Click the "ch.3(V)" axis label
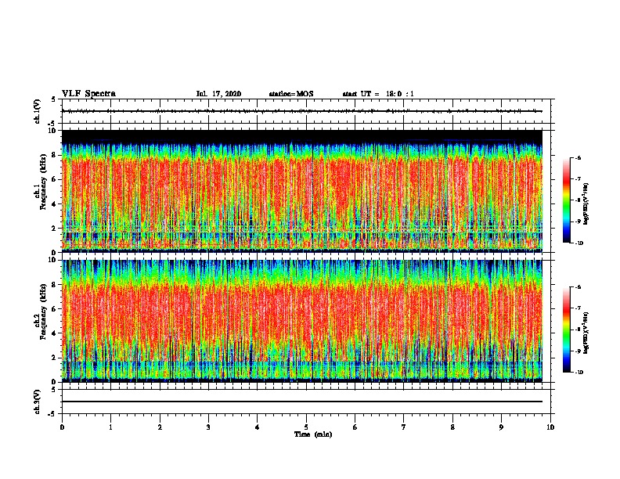Viewport: 620px width, 479px height. pyautogui.click(x=37, y=402)
